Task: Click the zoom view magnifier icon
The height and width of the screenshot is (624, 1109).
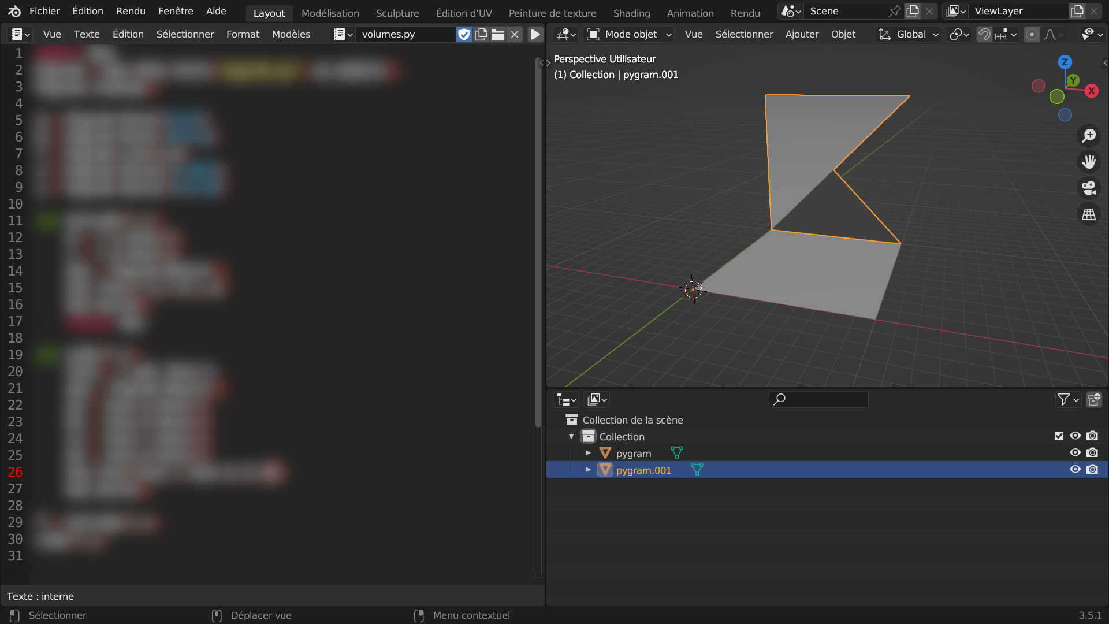Action: (x=1089, y=136)
